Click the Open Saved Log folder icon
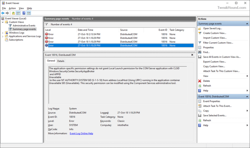 (200, 28)
